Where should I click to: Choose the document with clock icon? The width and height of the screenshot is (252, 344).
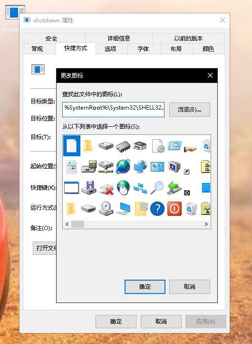[x=158, y=146]
